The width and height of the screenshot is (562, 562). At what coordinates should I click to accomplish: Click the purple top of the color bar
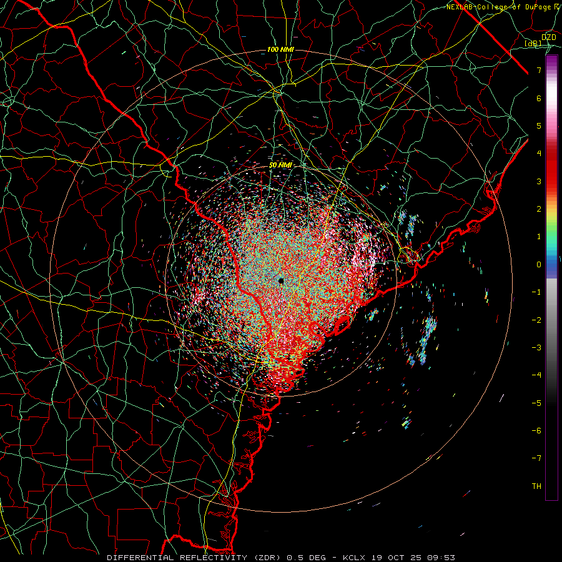tap(551, 62)
